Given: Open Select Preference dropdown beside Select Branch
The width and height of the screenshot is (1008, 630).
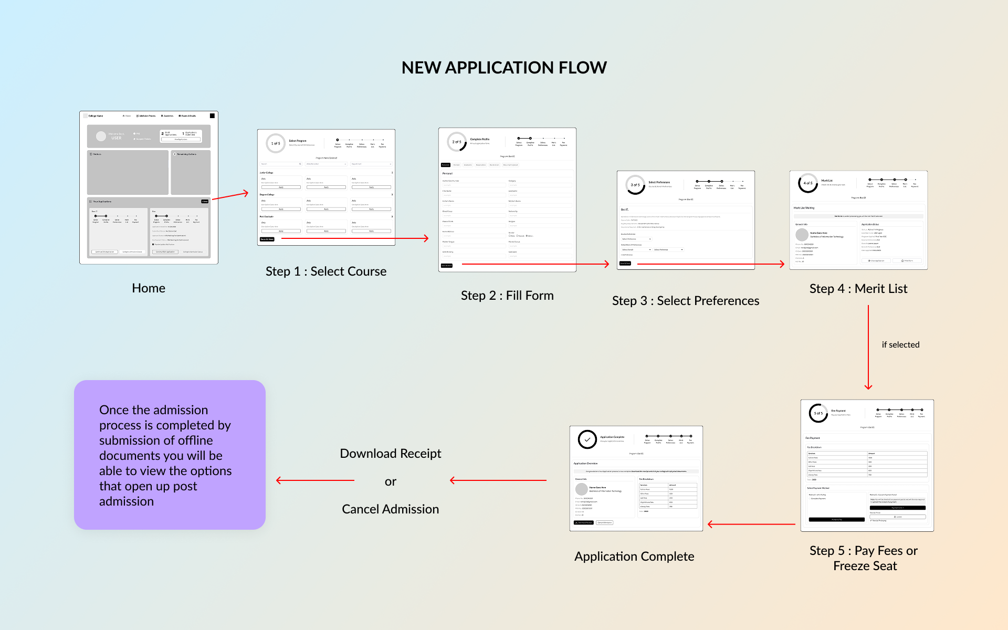Looking at the screenshot, I should pos(668,250).
